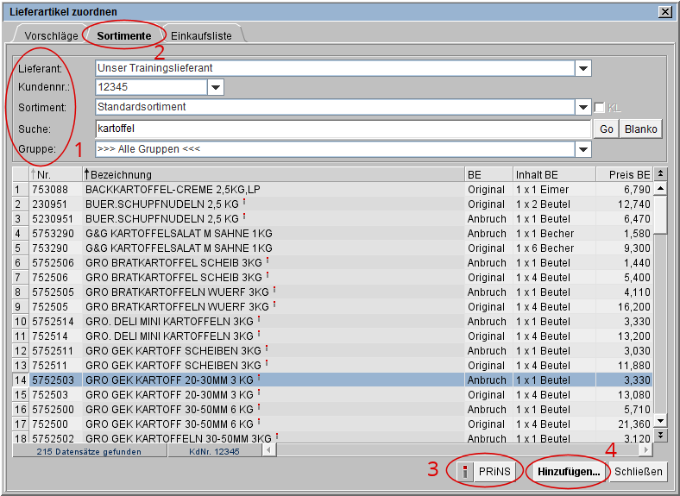Viewport: 680px width, 496px height.
Task: Open the Einkaufsliste tab
Action: pyautogui.click(x=203, y=35)
